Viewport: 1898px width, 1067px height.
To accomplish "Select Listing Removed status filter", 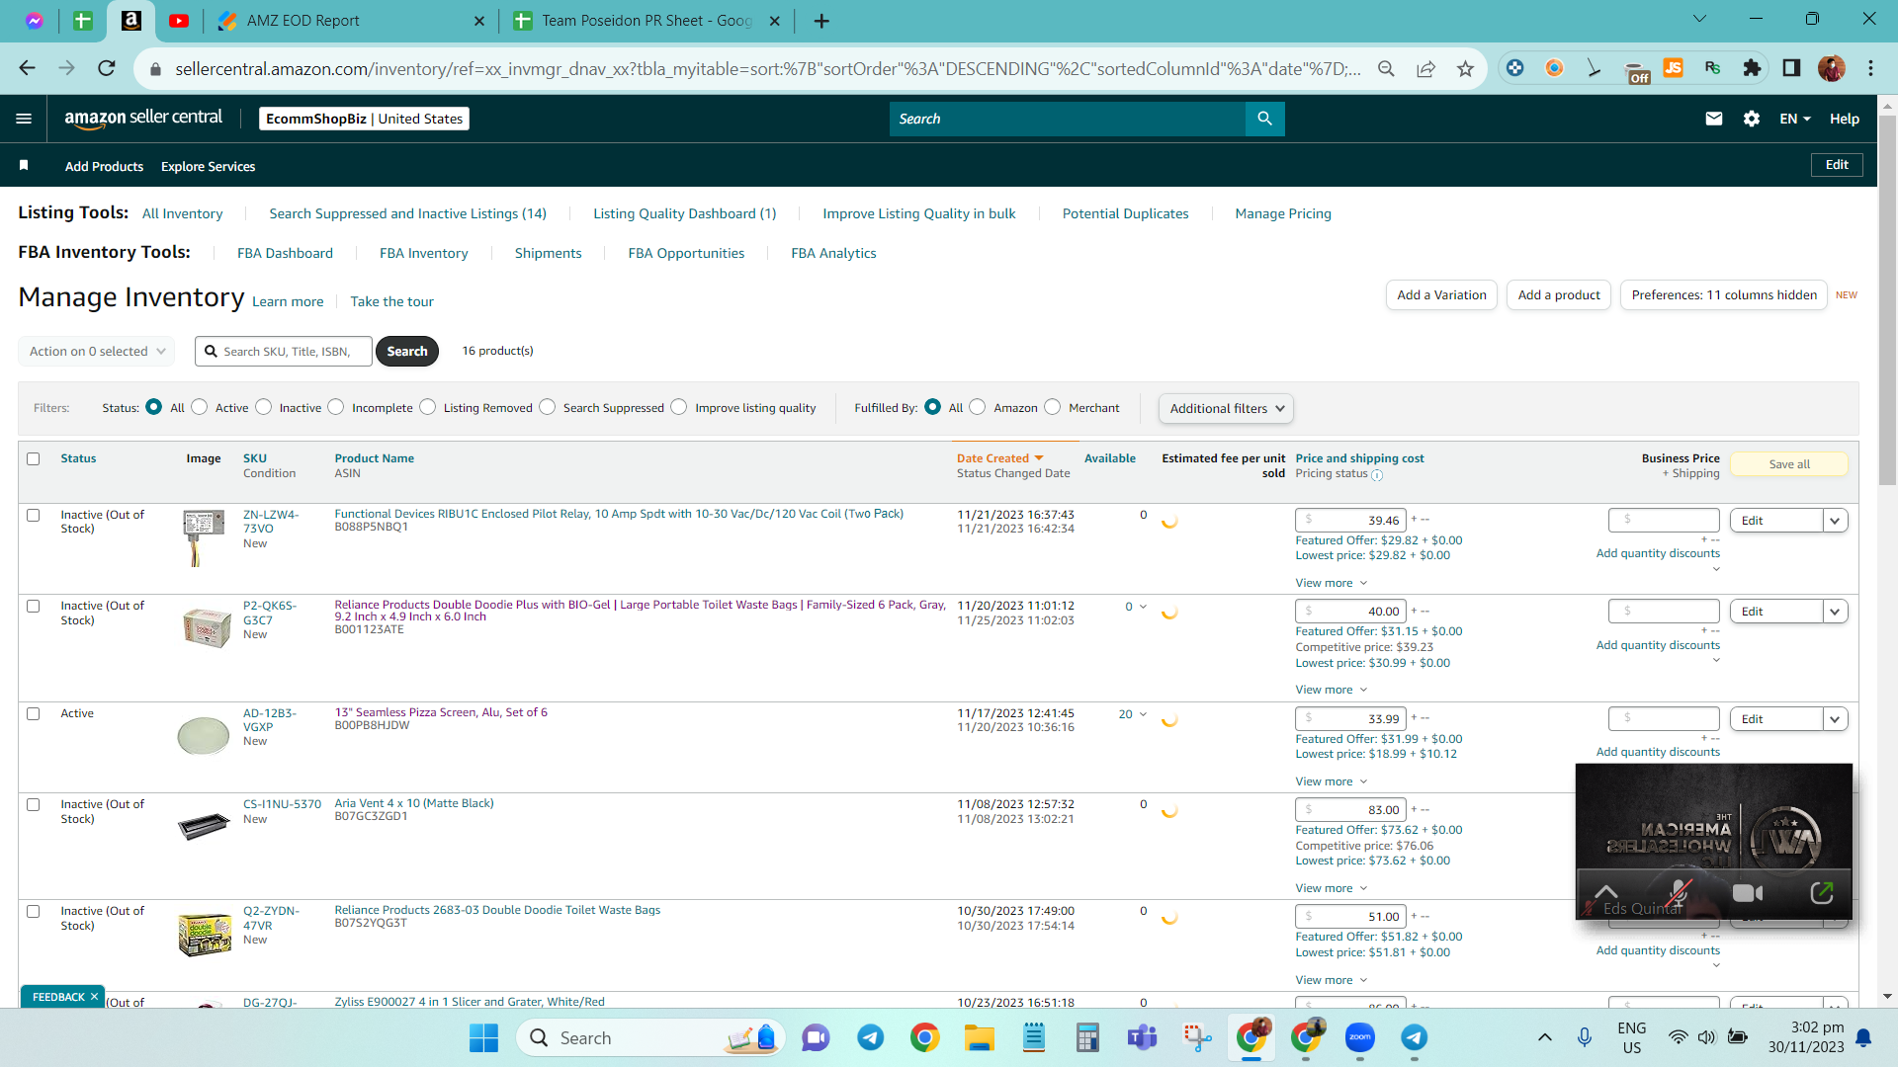I will [x=427, y=407].
